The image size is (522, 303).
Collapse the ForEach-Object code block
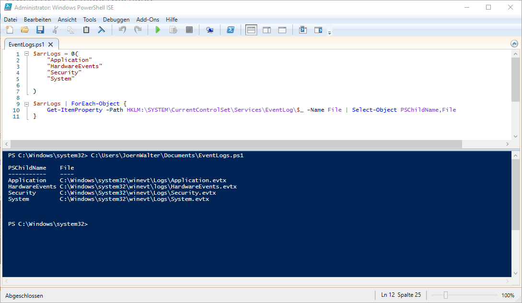[27, 104]
